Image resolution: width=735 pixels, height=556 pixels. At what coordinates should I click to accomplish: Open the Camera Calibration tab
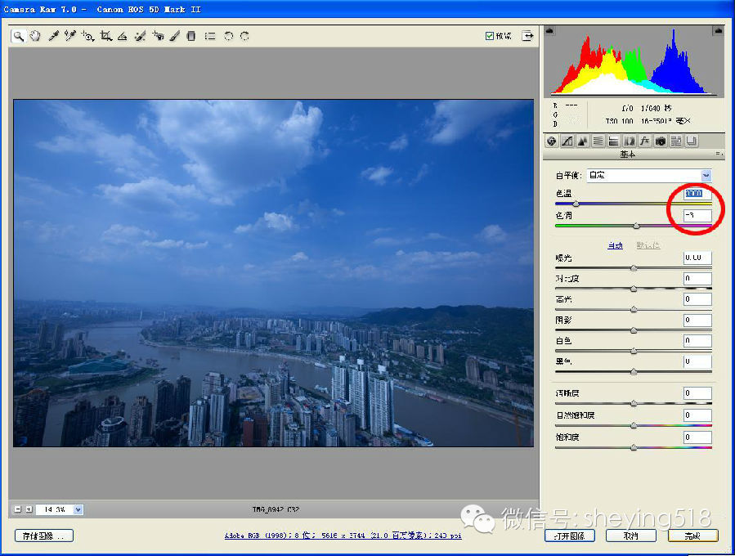(x=661, y=141)
